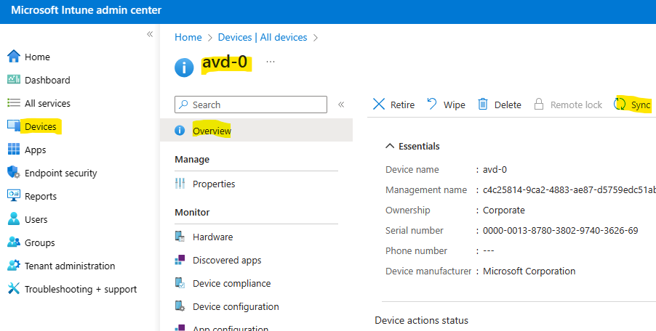This screenshot has width=656, height=331.
Task: View Discovered apps
Action: (227, 261)
